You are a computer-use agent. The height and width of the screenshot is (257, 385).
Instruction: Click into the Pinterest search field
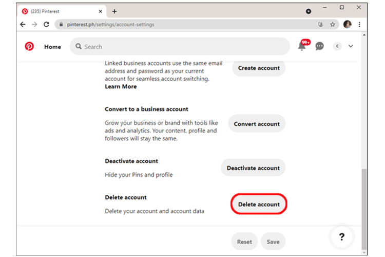coord(180,46)
